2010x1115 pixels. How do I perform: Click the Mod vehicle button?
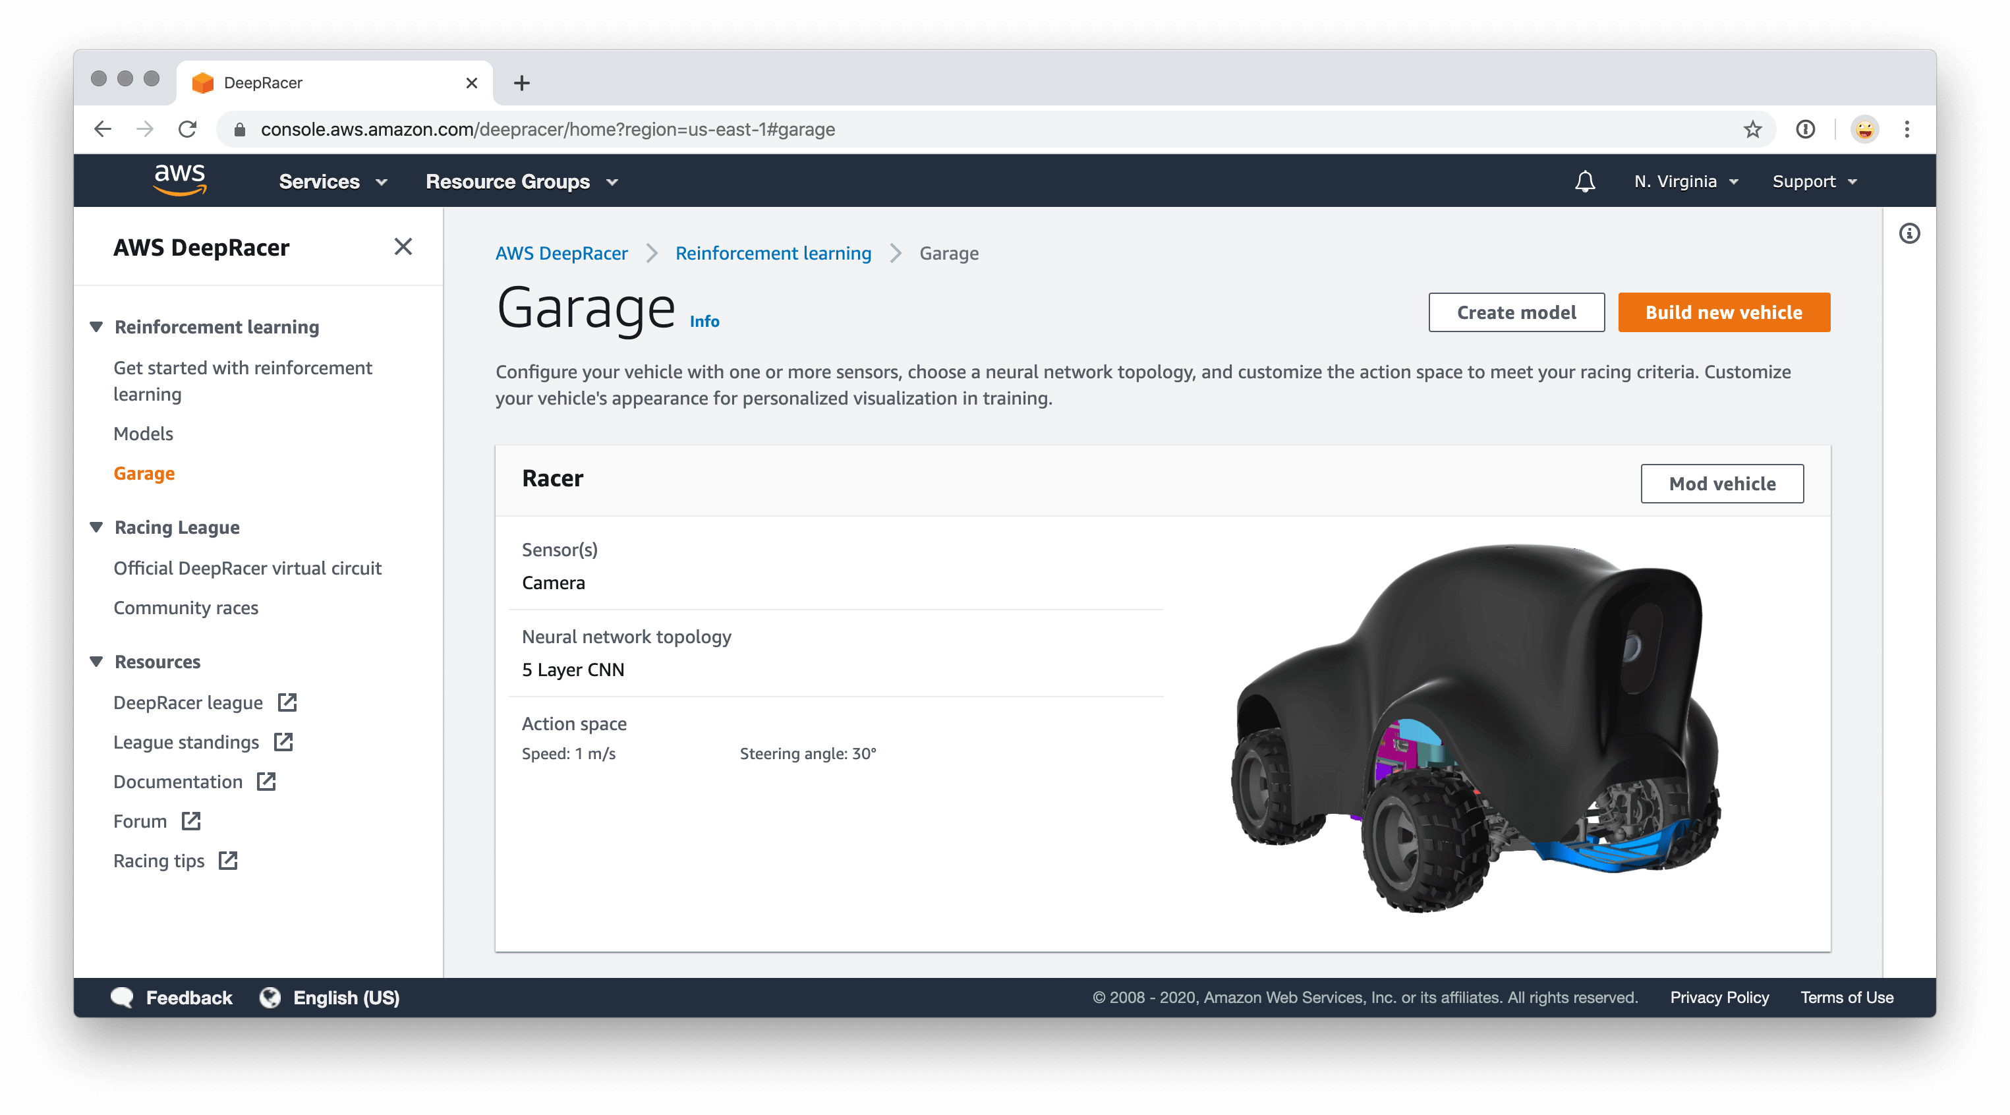(1722, 483)
